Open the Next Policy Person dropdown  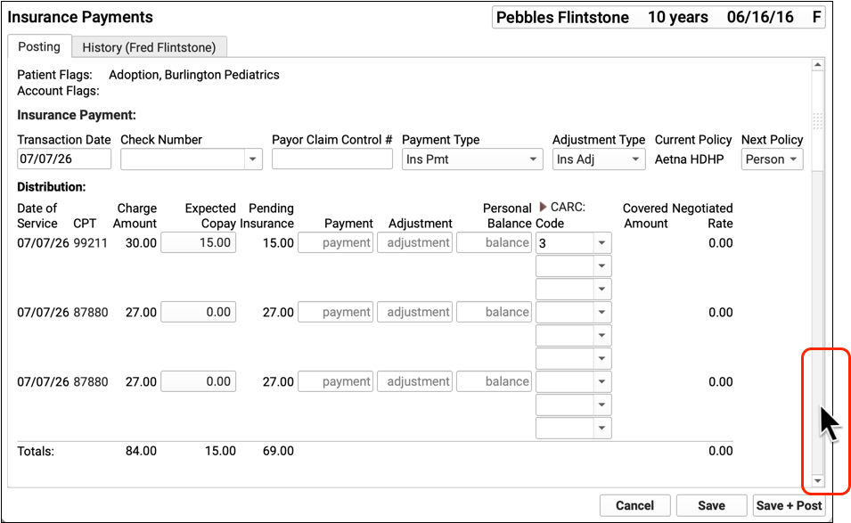[x=772, y=159]
